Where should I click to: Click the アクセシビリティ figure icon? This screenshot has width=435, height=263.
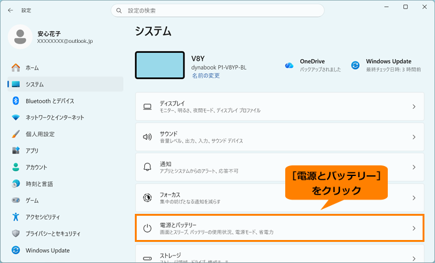click(x=16, y=216)
